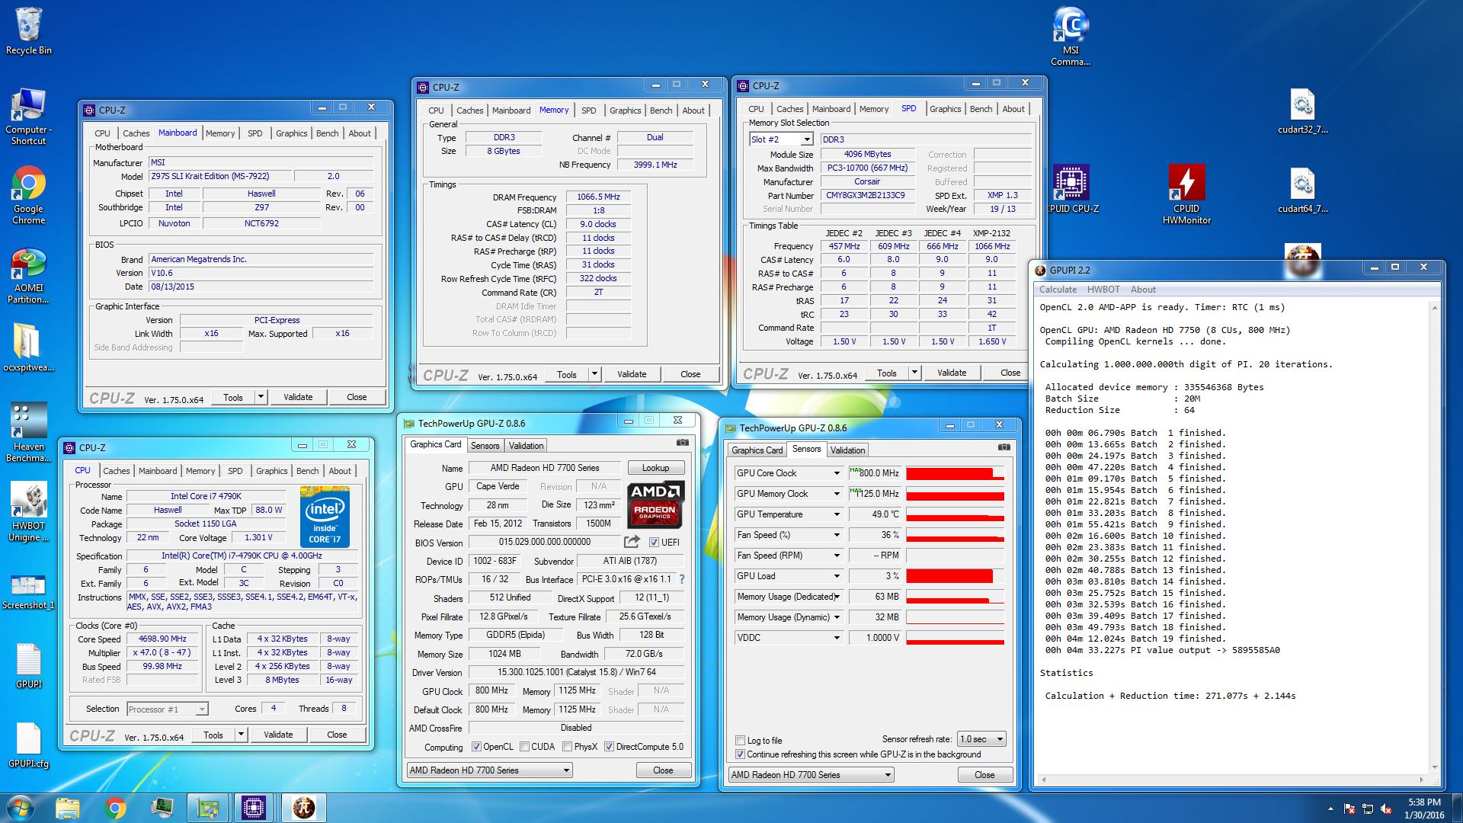Click the system clock in the taskbar
Screen dimensions: 1463x823
(x=1424, y=809)
